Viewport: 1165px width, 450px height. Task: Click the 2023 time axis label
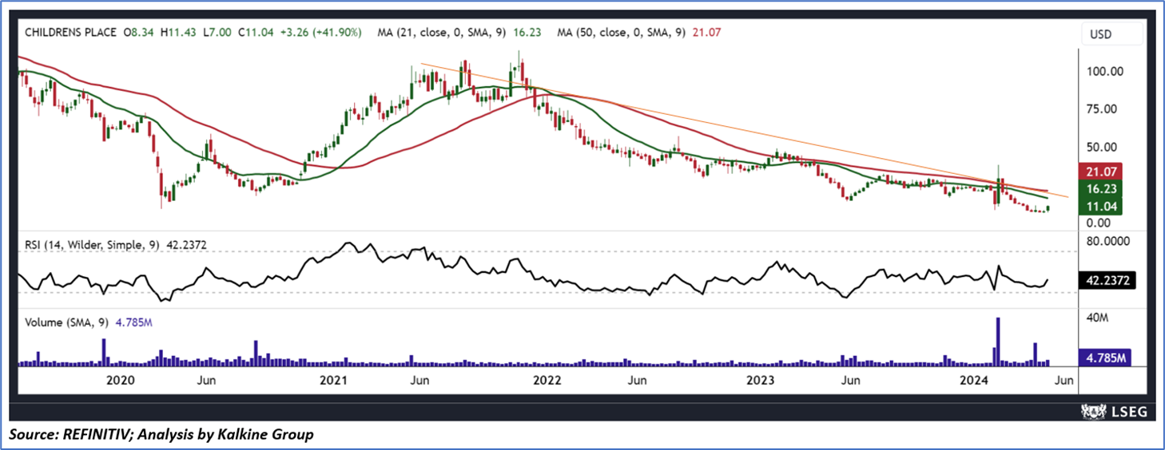coord(761,381)
